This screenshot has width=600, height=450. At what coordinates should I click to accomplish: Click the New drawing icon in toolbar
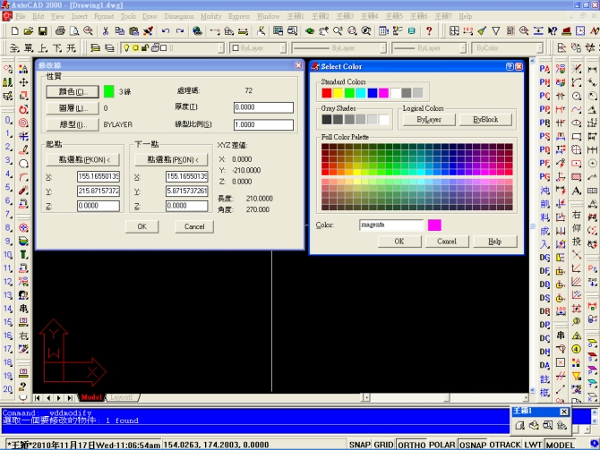pos(14,31)
